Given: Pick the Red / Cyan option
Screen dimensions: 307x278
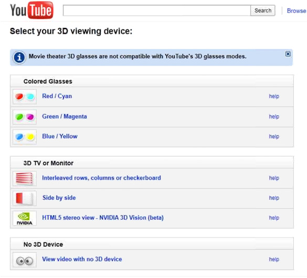Looking at the screenshot, I should tap(57, 96).
